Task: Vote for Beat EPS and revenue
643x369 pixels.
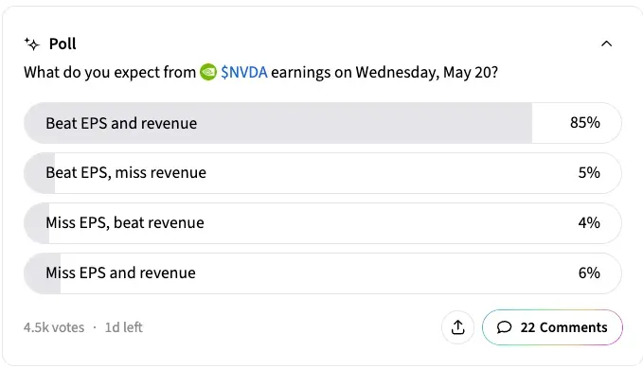Action: pos(323,123)
